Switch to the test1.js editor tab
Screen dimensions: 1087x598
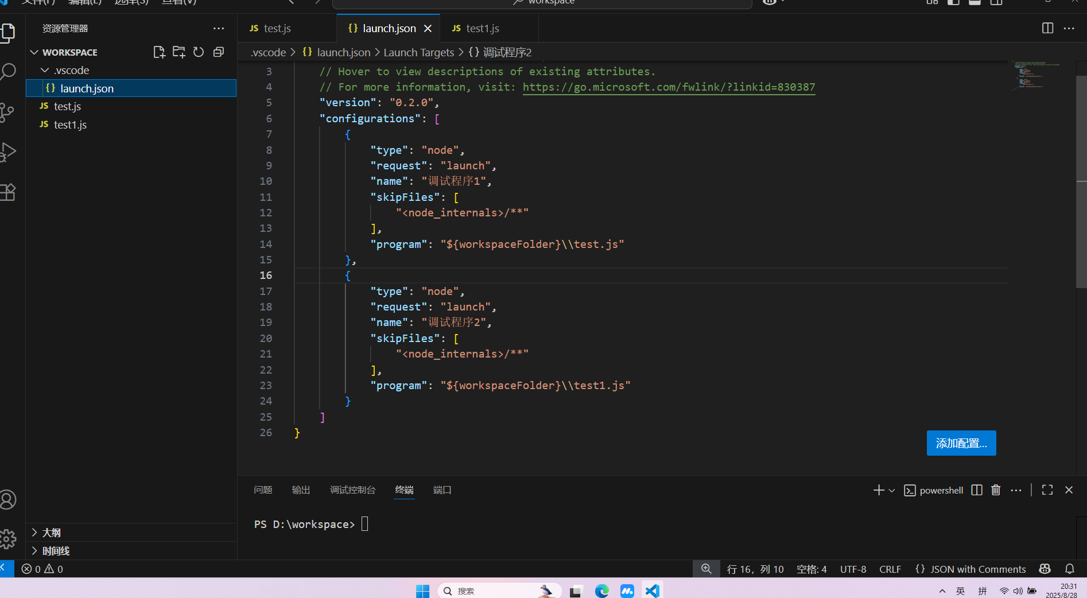tap(489, 28)
